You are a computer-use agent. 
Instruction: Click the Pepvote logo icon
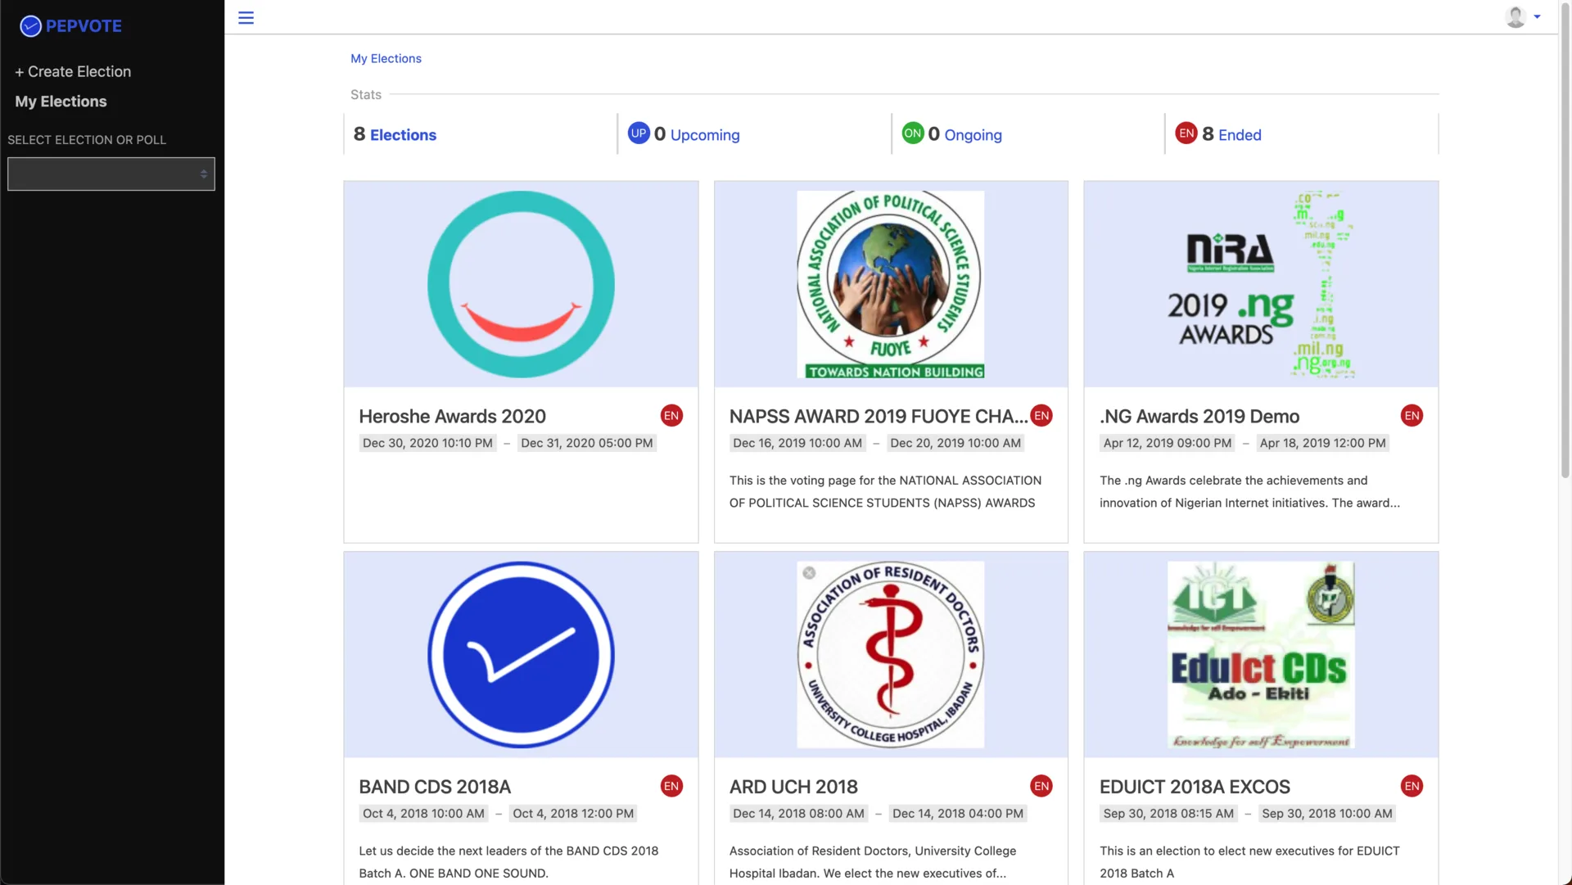(30, 26)
